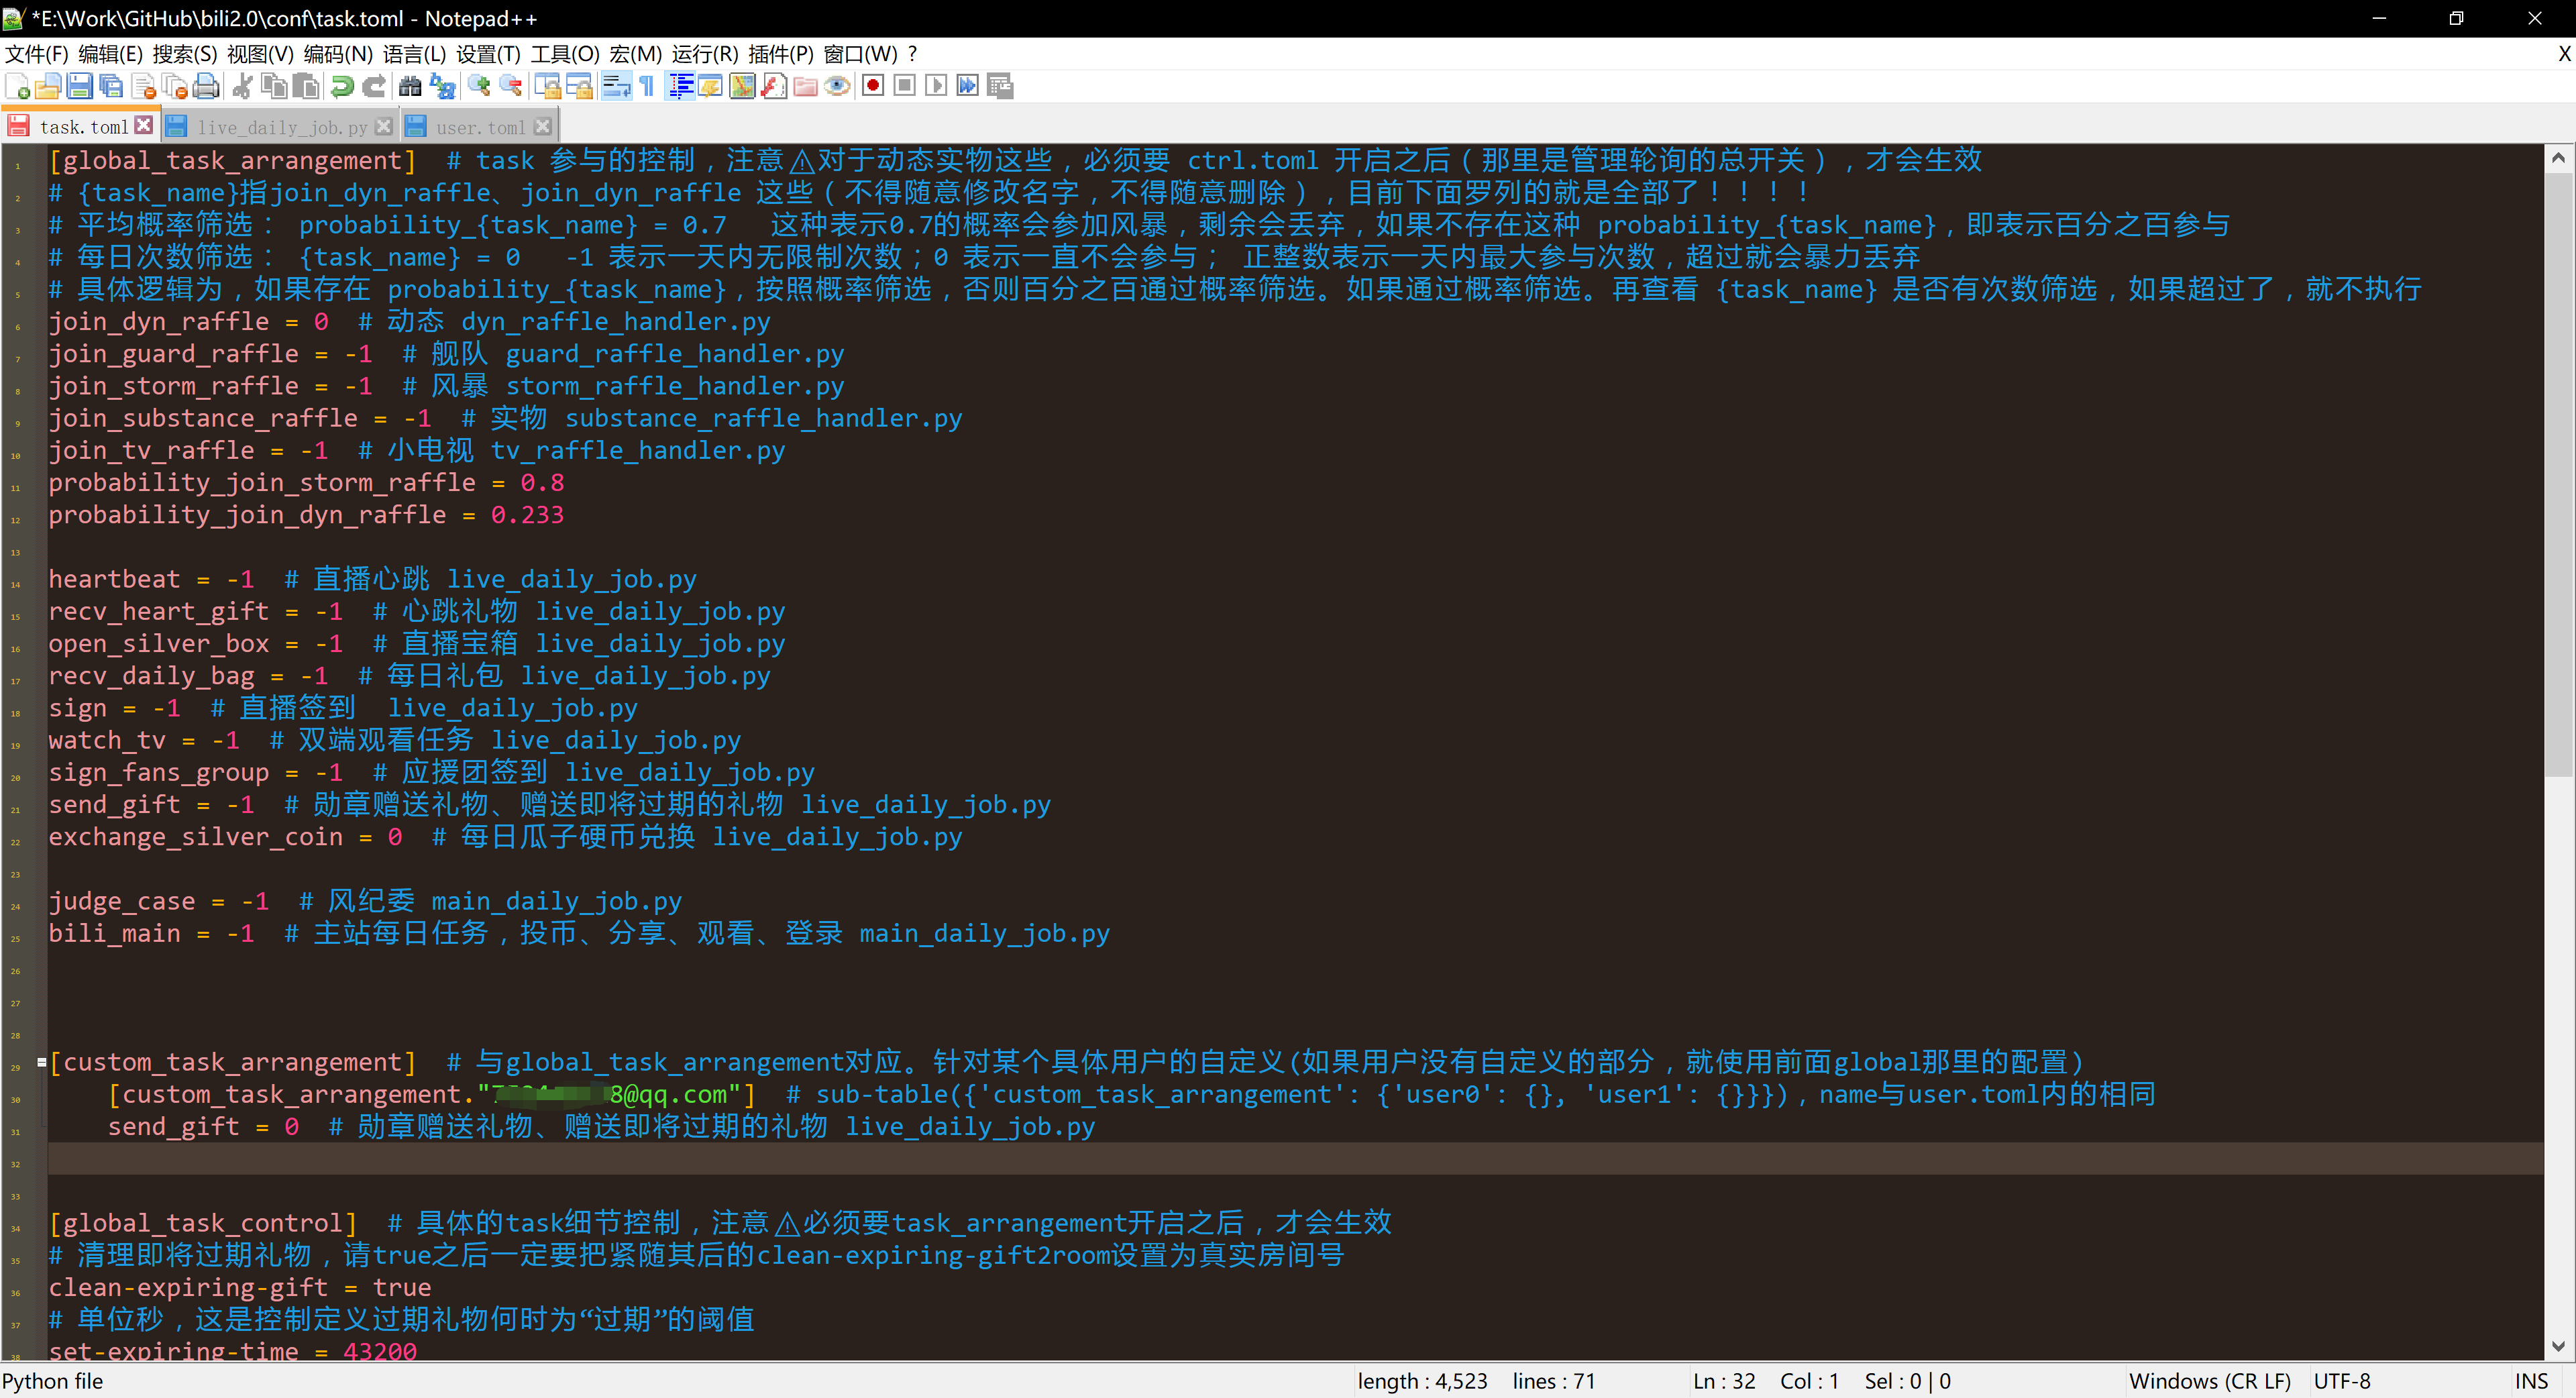Viewport: 2576px width, 1398px height.
Task: Open Find with the binoculars icon
Action: click(x=409, y=86)
